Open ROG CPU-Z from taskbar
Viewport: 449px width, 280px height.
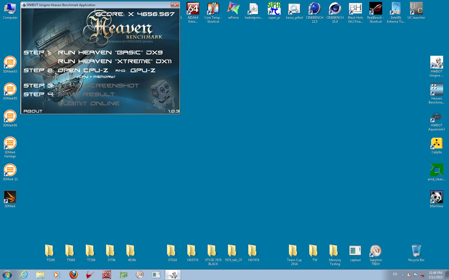pyautogui.click(x=107, y=275)
